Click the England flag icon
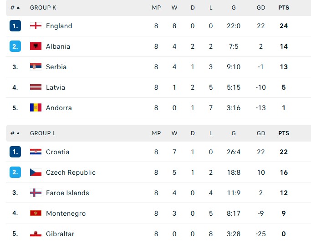311x243 pixels. coord(36,26)
